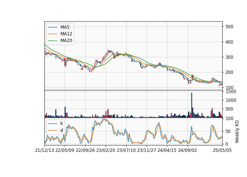
Task: Click the blue k legend line sample
Action: pos(52,124)
